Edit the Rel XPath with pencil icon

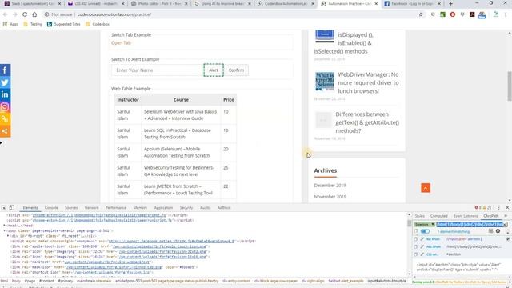point(422,239)
